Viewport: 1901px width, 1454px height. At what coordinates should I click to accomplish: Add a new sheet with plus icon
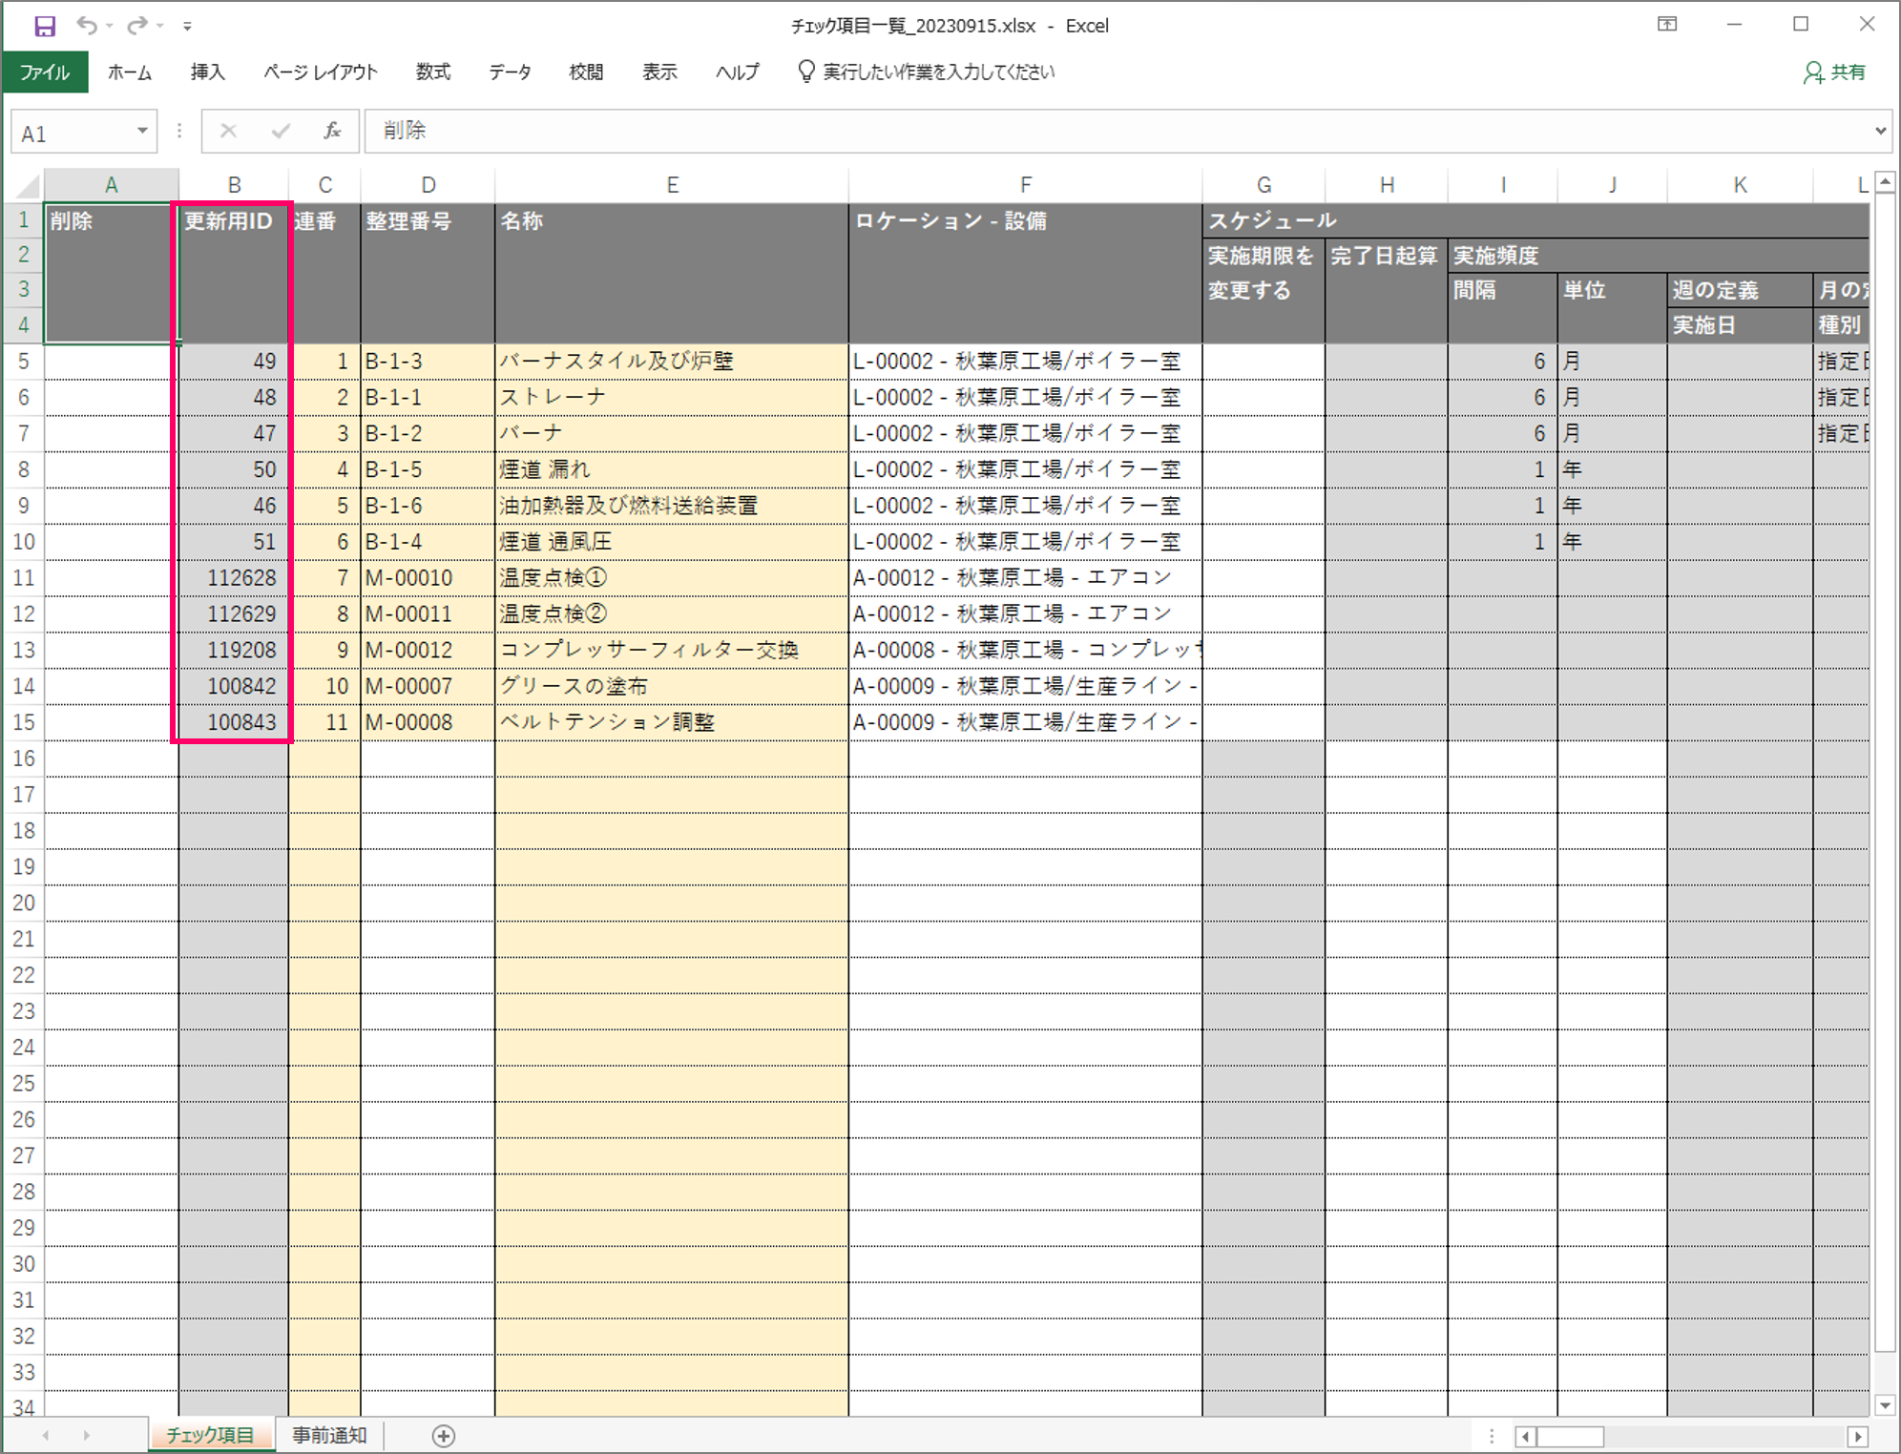pos(444,1435)
